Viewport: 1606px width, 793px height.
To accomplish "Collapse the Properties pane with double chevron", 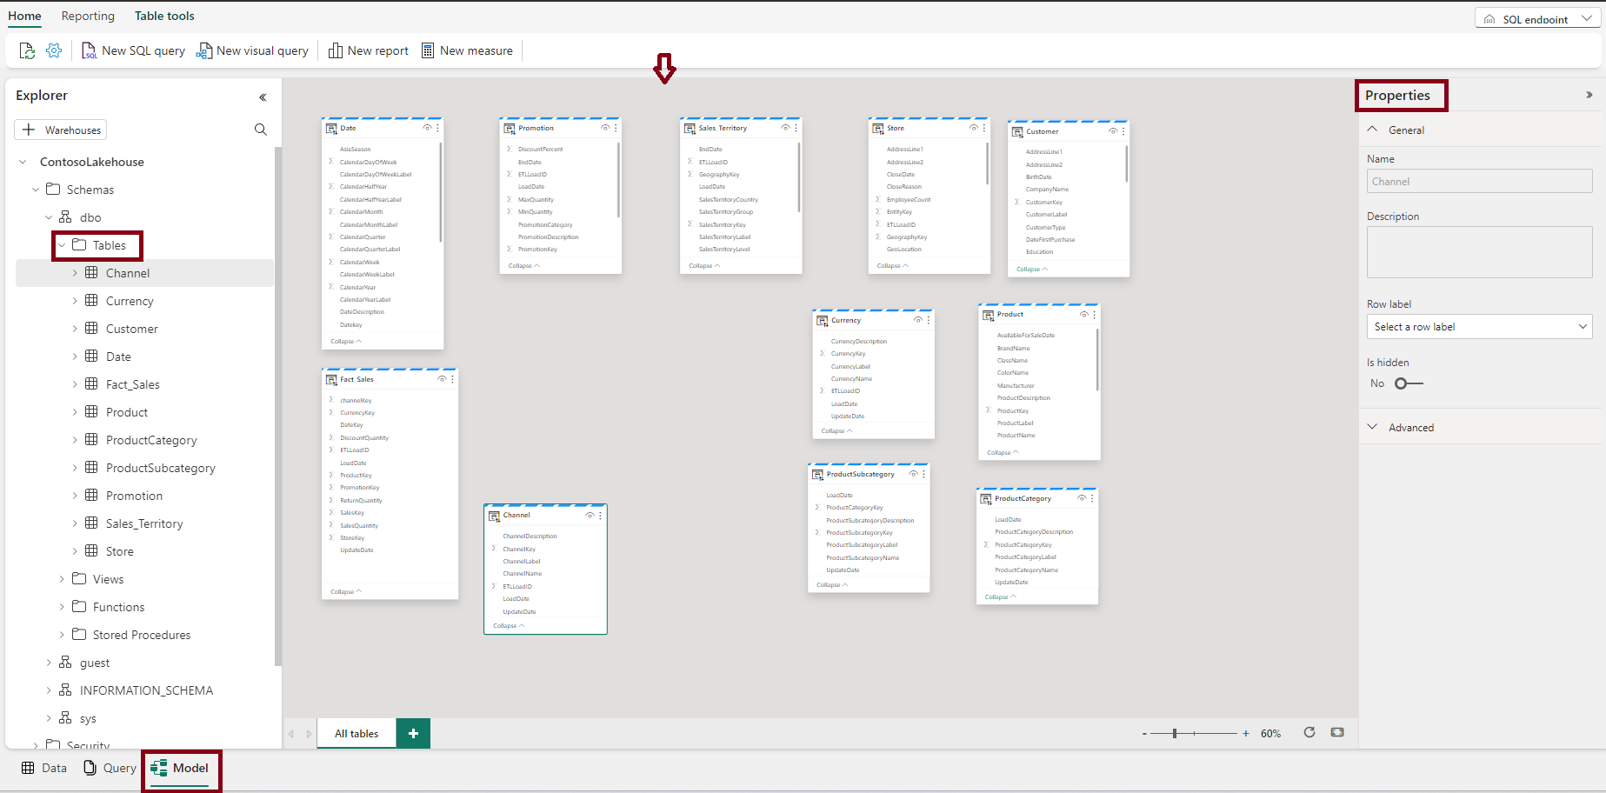I will point(1589,96).
